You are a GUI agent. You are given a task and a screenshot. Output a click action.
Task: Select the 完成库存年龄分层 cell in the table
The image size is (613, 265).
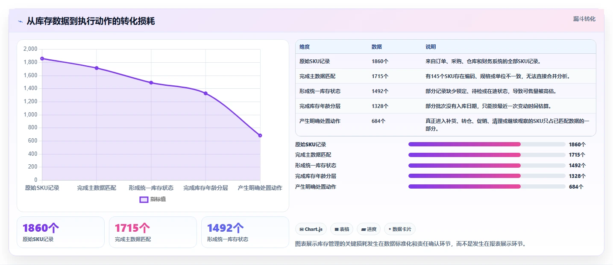pyautogui.click(x=320, y=106)
